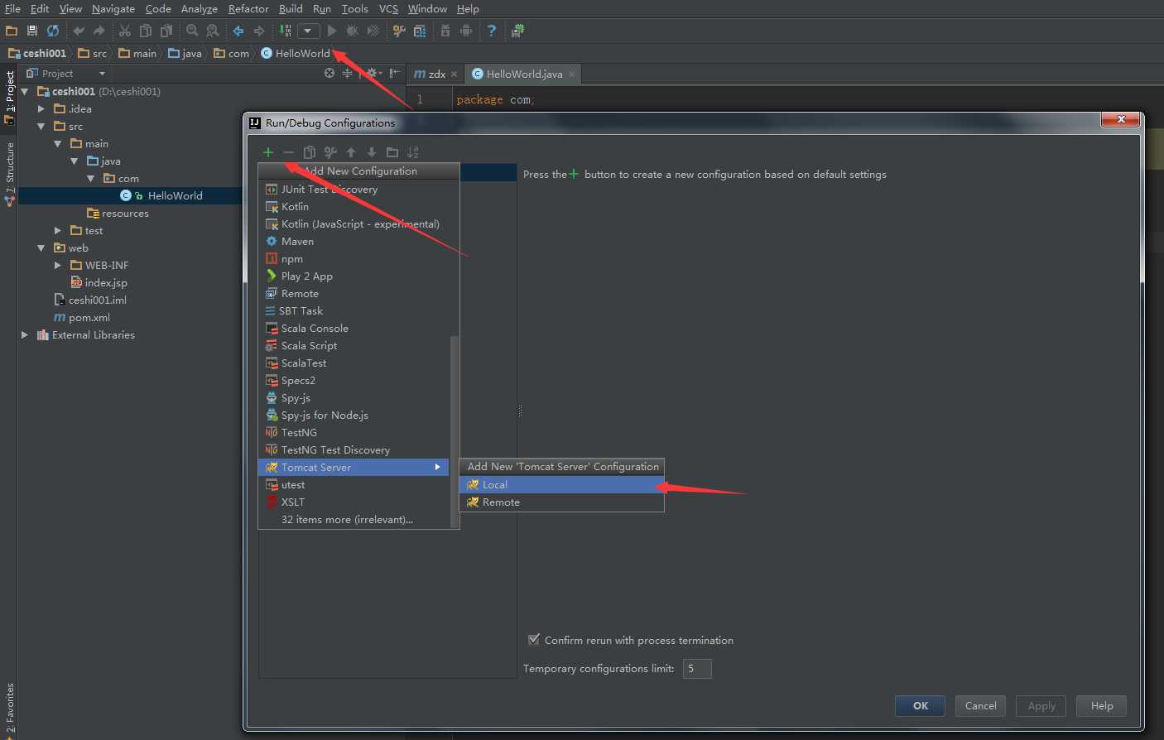This screenshot has width=1164, height=740.
Task: Switch to the HelloWorld.java editor tab
Action: 523,74
